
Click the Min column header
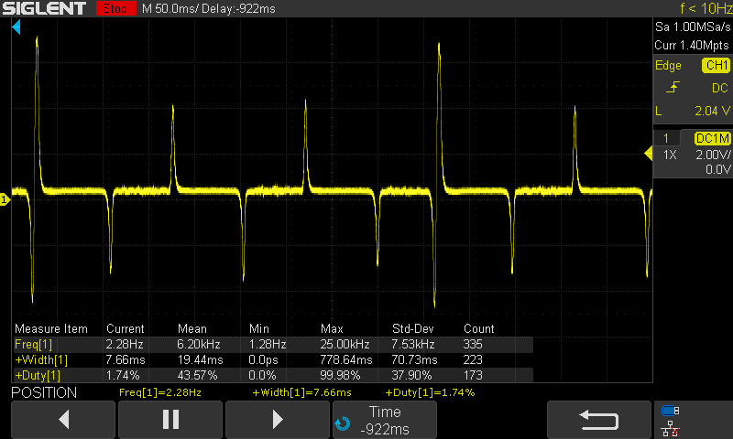pyautogui.click(x=259, y=329)
